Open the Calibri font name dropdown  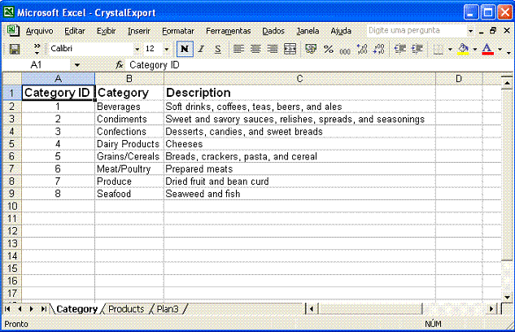(x=136, y=50)
